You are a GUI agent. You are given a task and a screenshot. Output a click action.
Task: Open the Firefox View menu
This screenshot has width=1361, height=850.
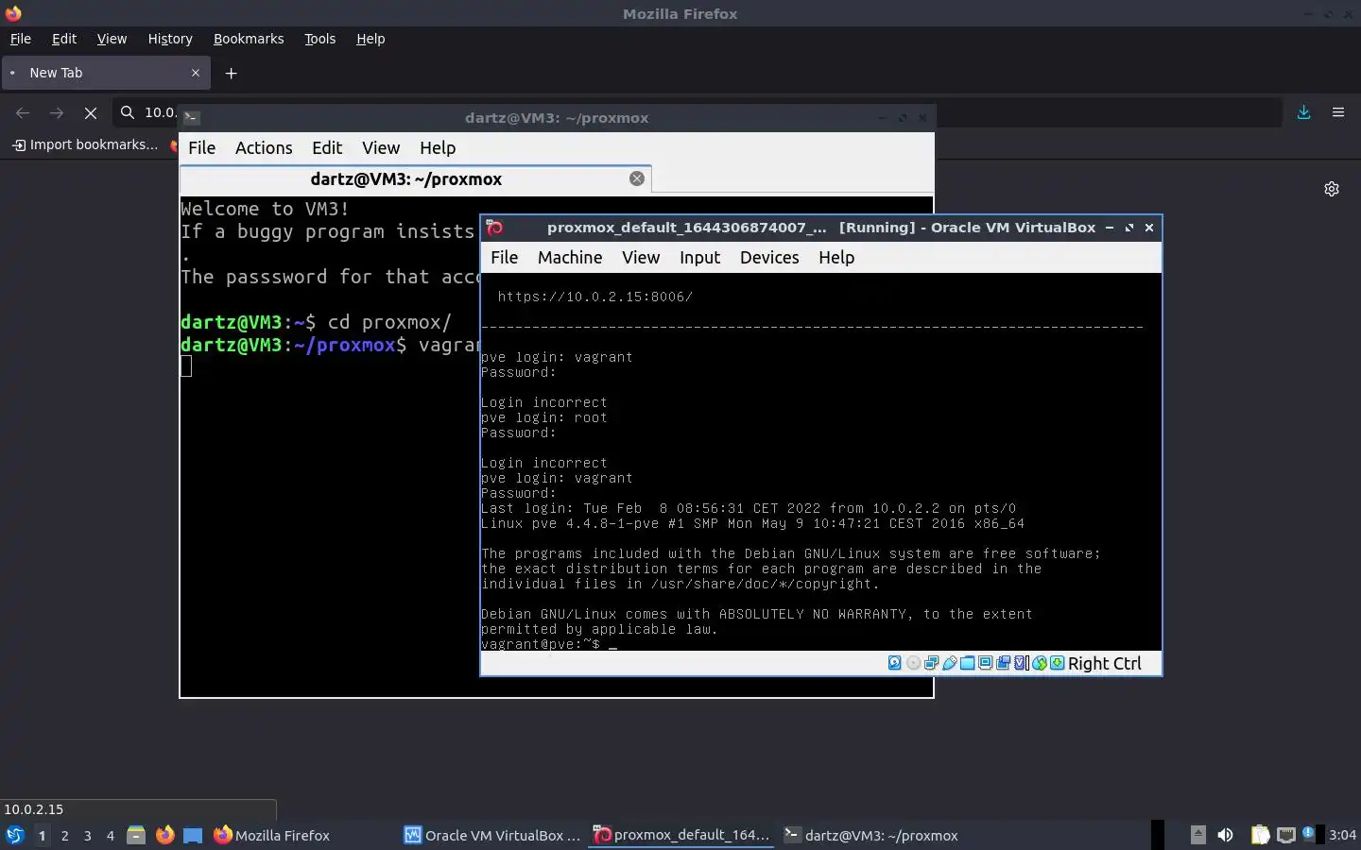point(112,39)
